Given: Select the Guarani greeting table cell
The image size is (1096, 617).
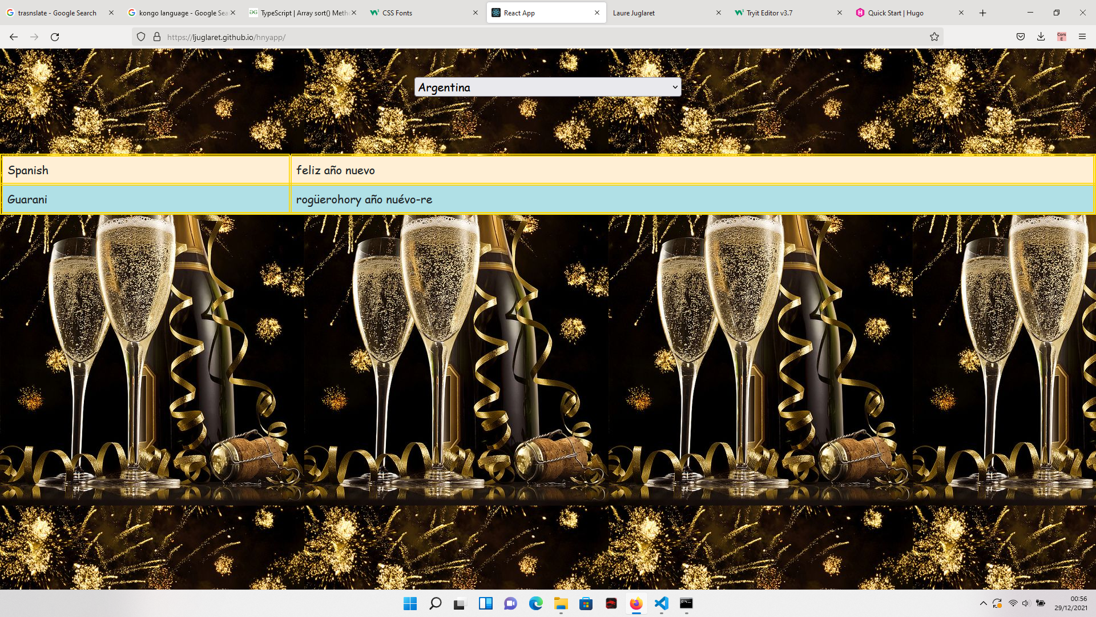Looking at the screenshot, I should [692, 199].
